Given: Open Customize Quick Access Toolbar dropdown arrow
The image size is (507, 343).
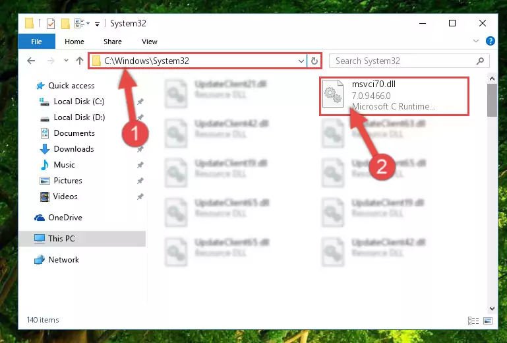Looking at the screenshot, I should [x=97, y=24].
